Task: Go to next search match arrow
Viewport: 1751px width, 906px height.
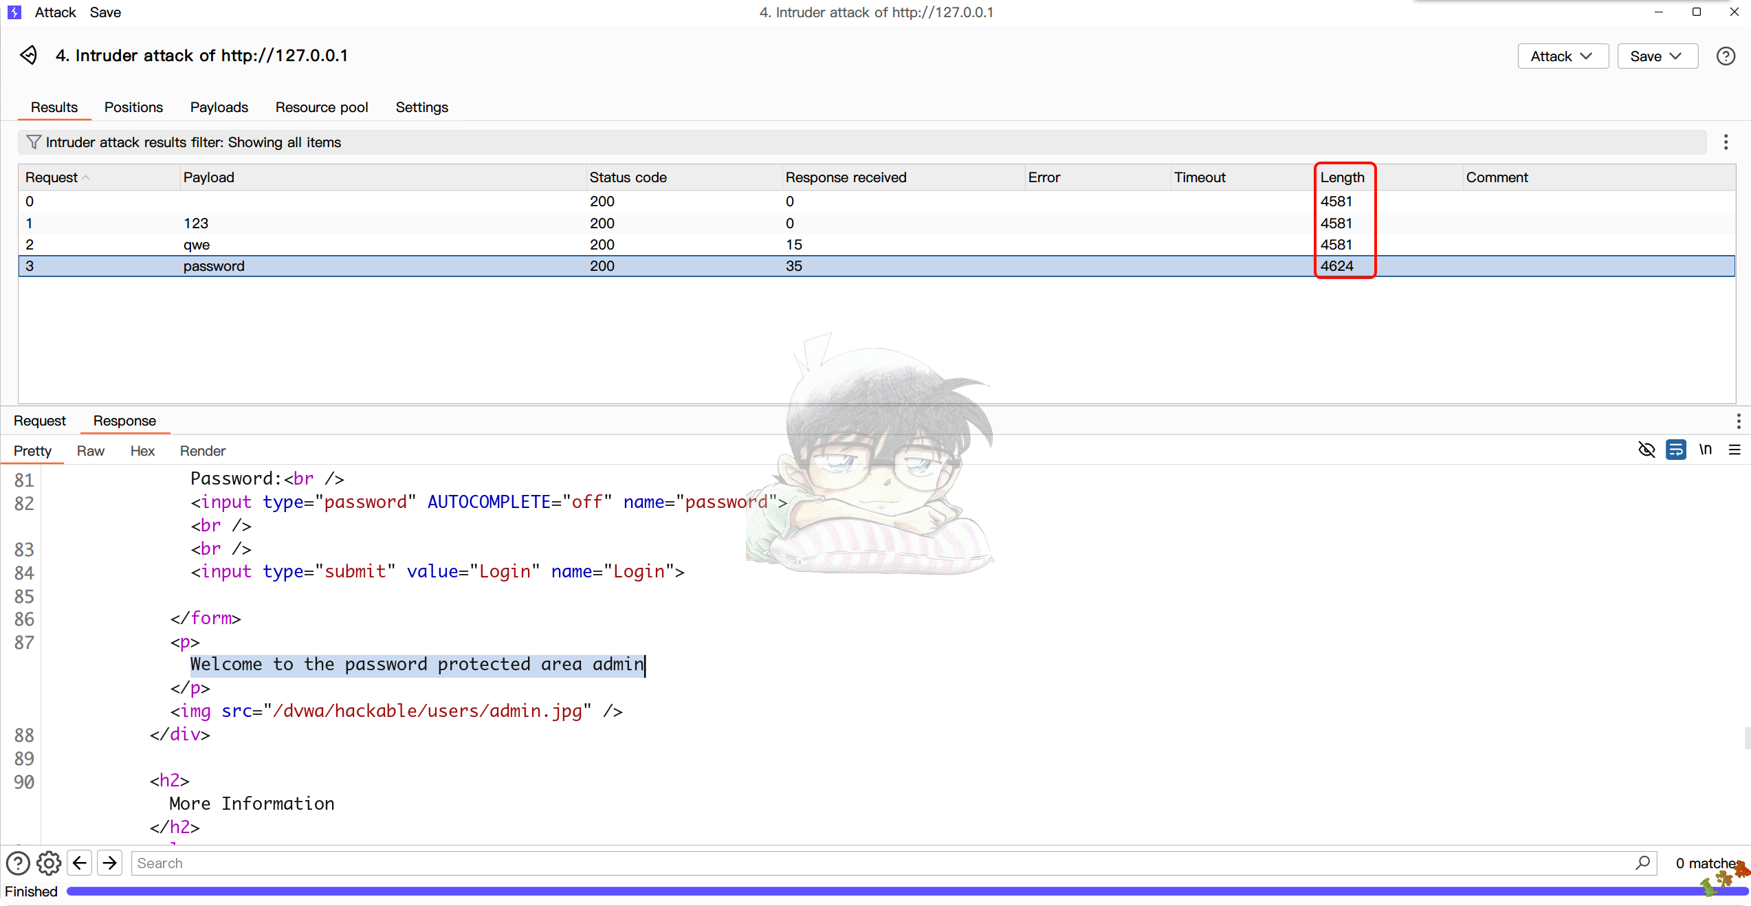Action: 110,863
